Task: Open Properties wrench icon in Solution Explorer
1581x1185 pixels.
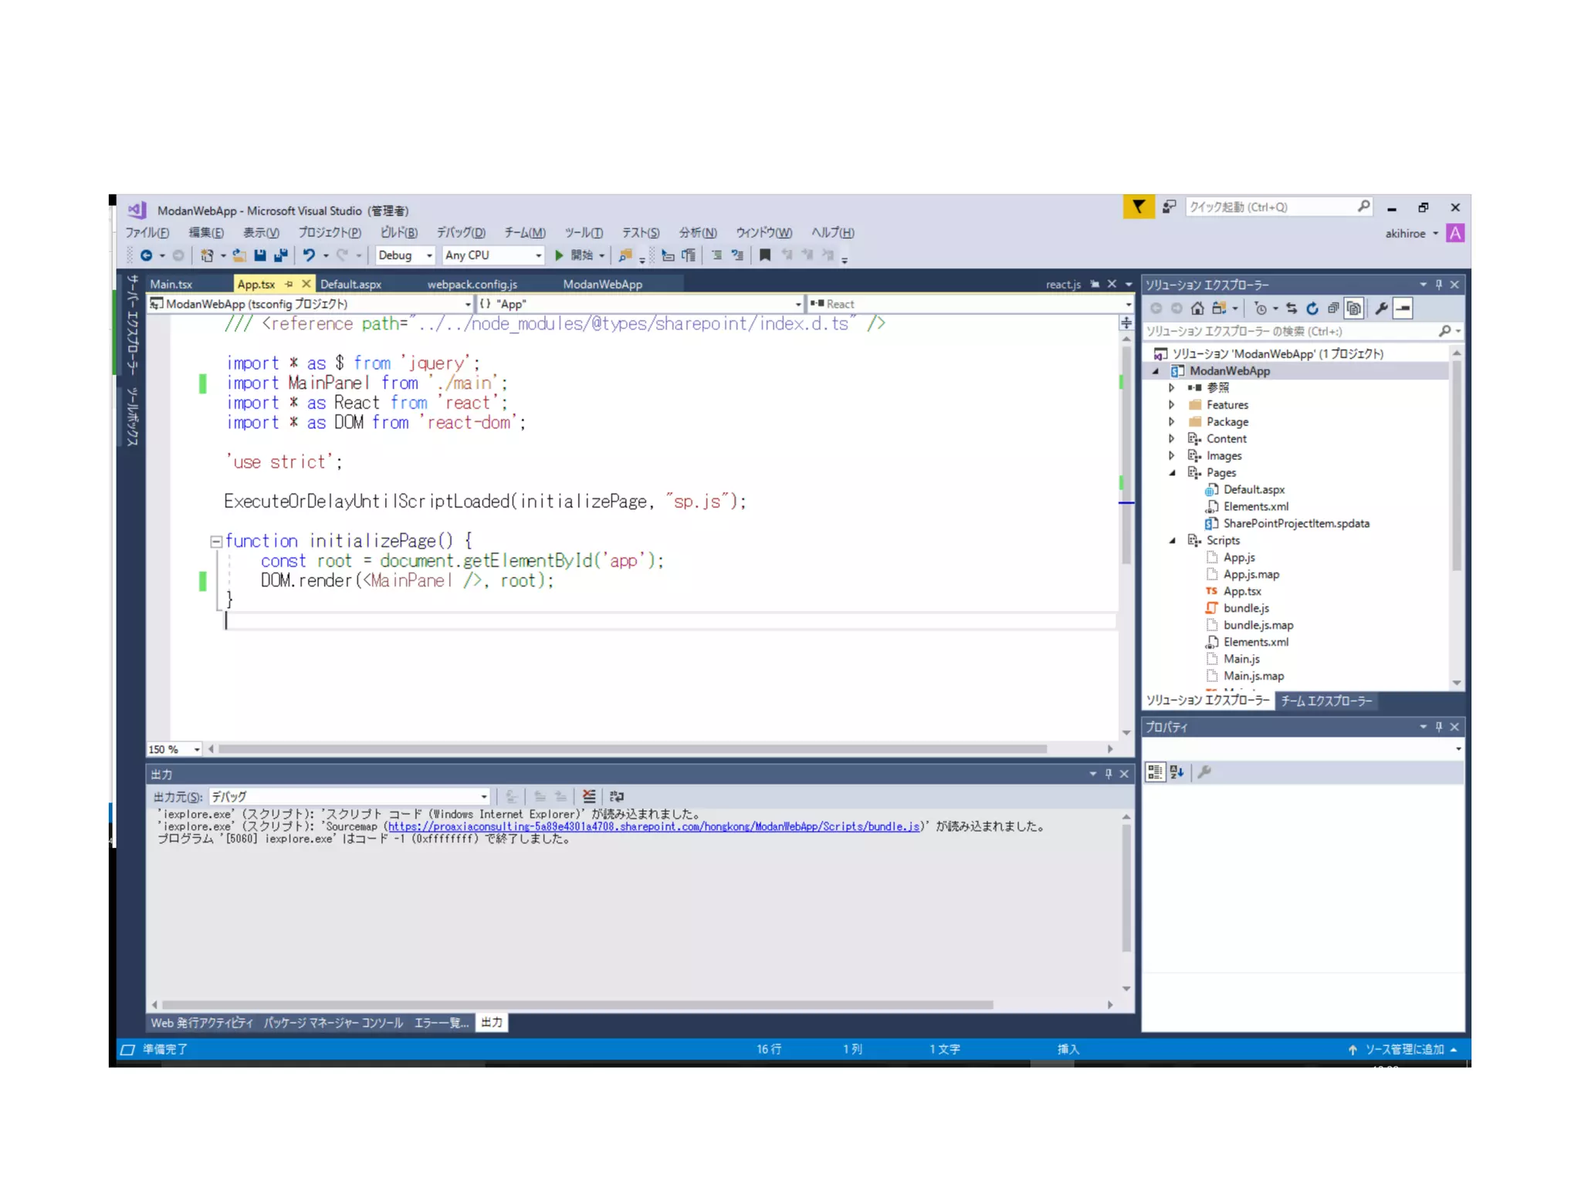Action: pyautogui.click(x=1381, y=309)
